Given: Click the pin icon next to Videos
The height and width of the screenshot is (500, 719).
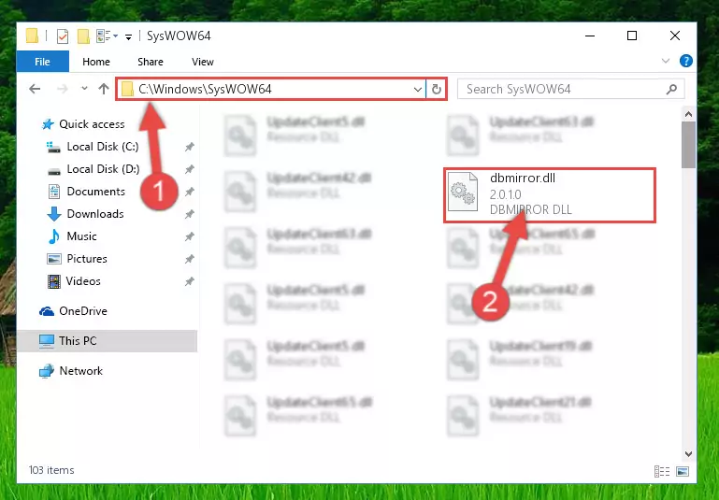Looking at the screenshot, I should point(189,281).
